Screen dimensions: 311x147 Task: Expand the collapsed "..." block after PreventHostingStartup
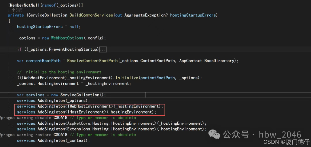click(x=103, y=50)
